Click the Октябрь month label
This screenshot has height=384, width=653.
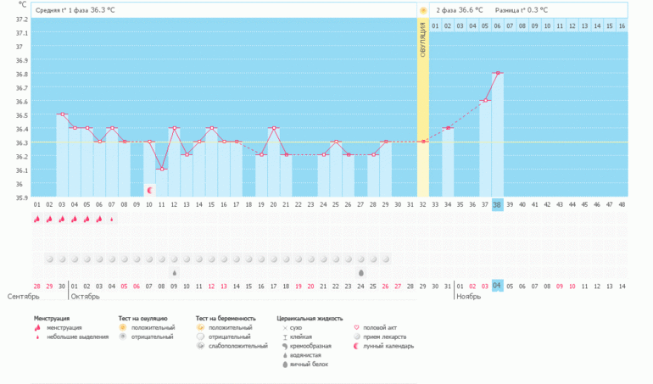(x=85, y=297)
